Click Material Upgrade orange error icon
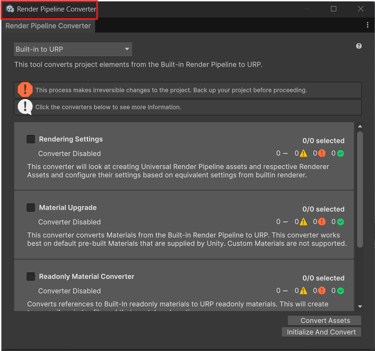 (x=322, y=221)
